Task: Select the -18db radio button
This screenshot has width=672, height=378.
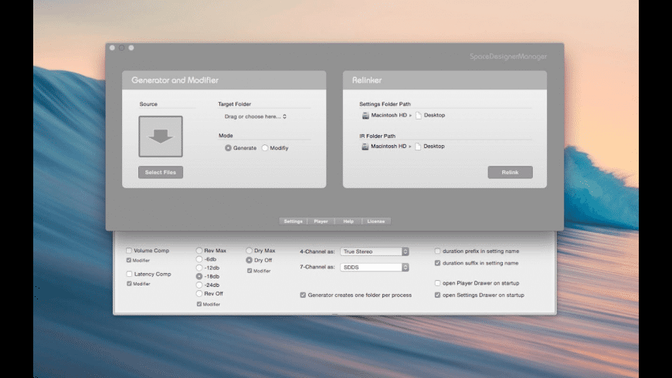Action: tap(199, 276)
